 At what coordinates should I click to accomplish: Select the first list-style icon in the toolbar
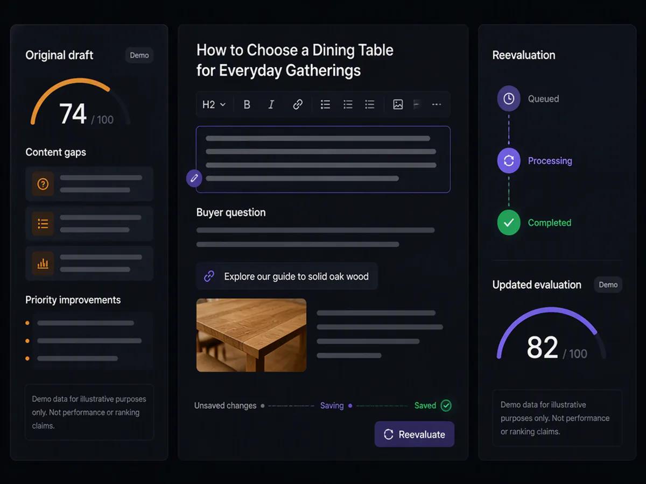tap(325, 104)
